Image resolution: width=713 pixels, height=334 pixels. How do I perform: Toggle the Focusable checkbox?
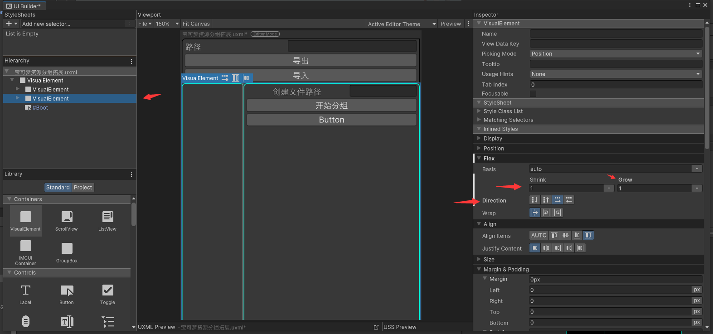pos(533,94)
